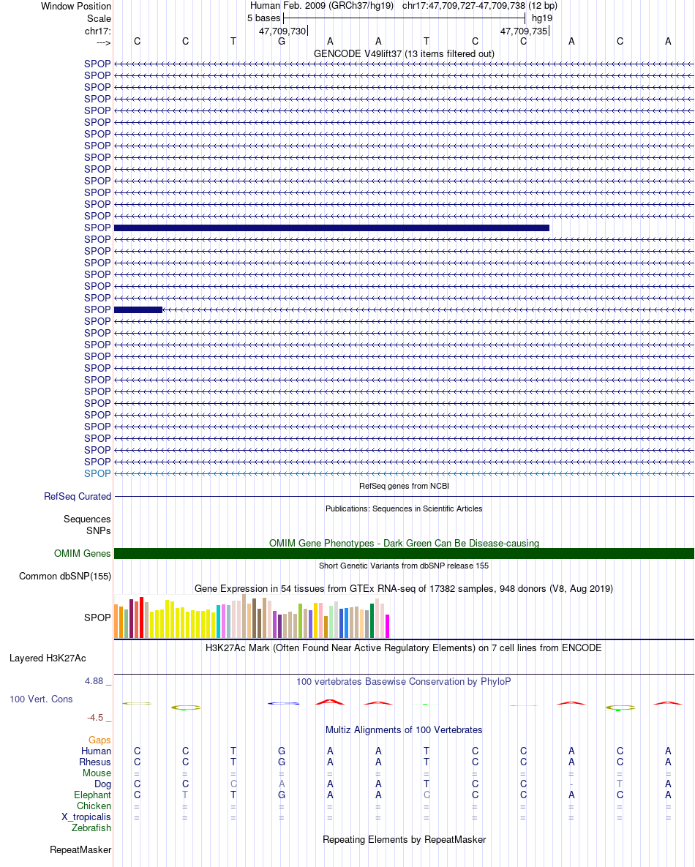Click the gray A mismatch in the Dog row
Viewport: 695px width, 867px height.
(282, 784)
